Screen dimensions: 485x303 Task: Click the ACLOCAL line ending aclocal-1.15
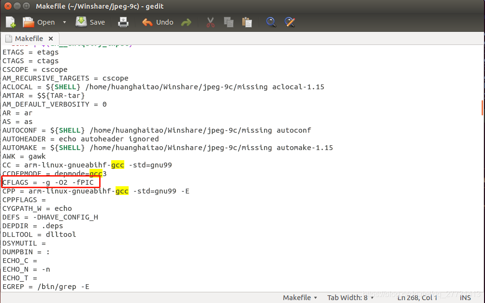pos(163,87)
